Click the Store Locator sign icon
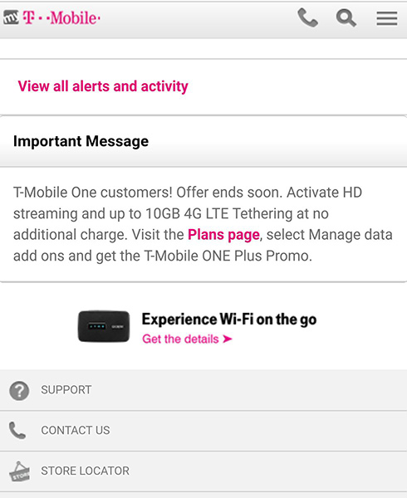 click(x=19, y=471)
